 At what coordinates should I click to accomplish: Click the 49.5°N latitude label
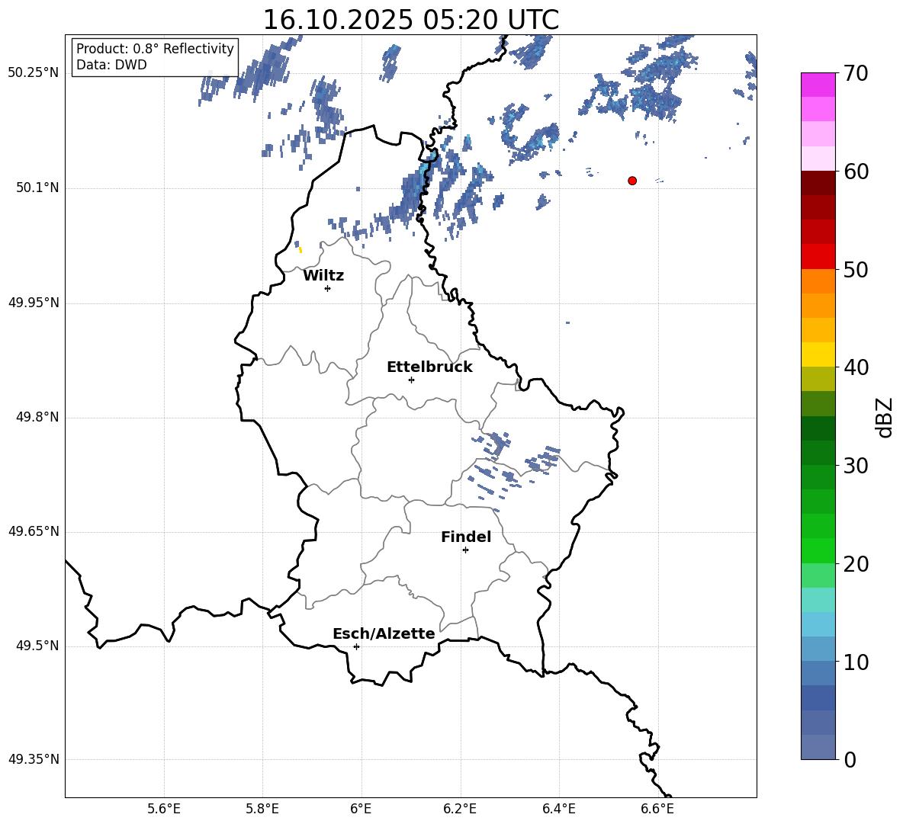[x=38, y=646]
